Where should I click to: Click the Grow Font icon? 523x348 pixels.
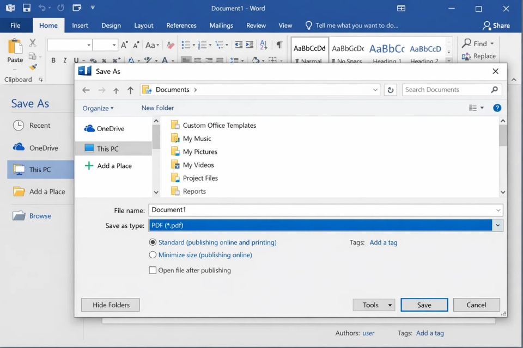[x=123, y=45]
